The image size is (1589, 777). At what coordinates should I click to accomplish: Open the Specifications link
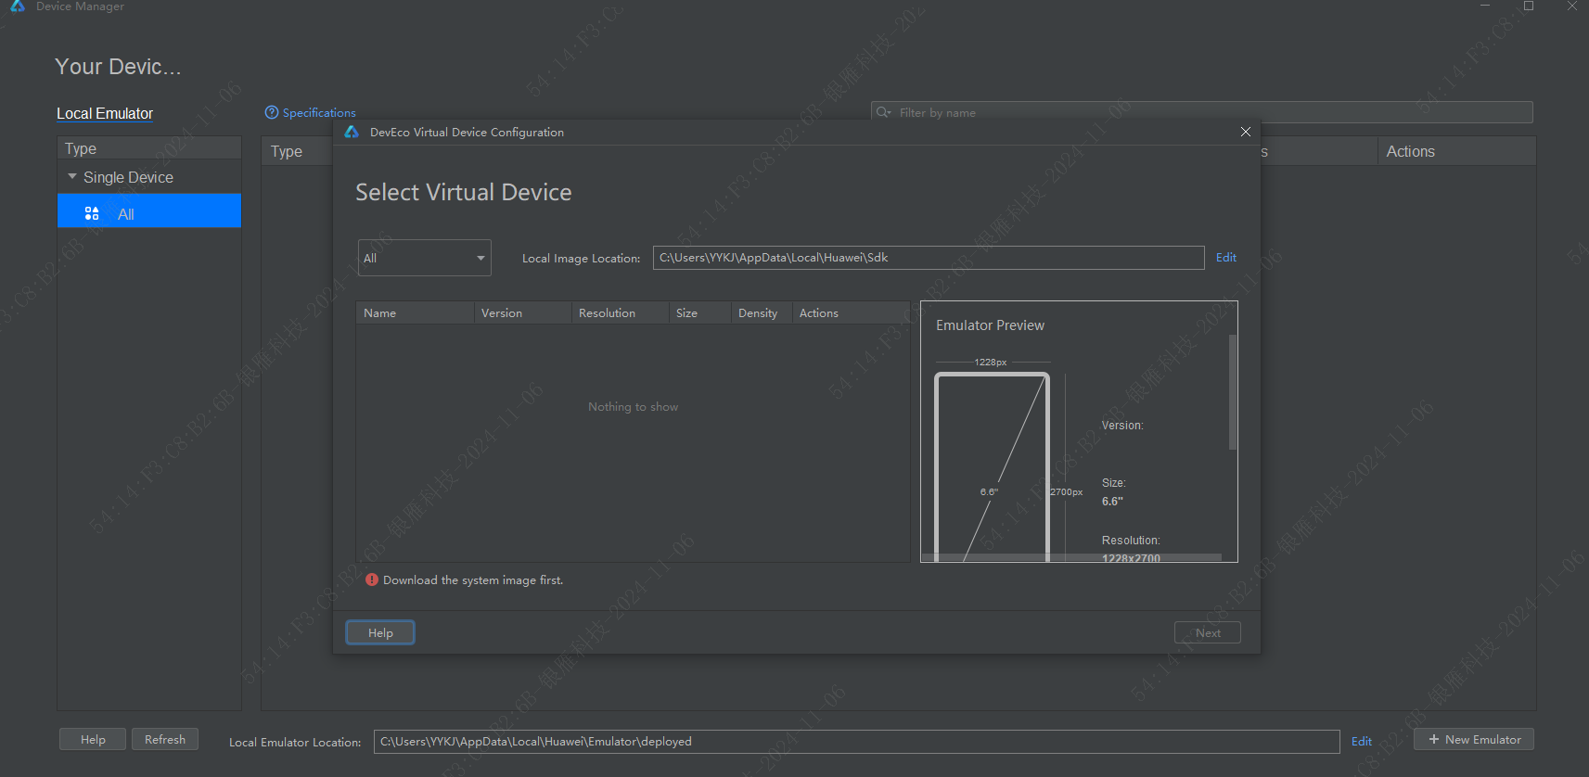(x=319, y=112)
